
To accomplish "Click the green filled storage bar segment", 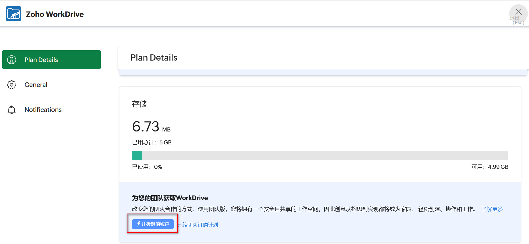I will click(x=137, y=155).
